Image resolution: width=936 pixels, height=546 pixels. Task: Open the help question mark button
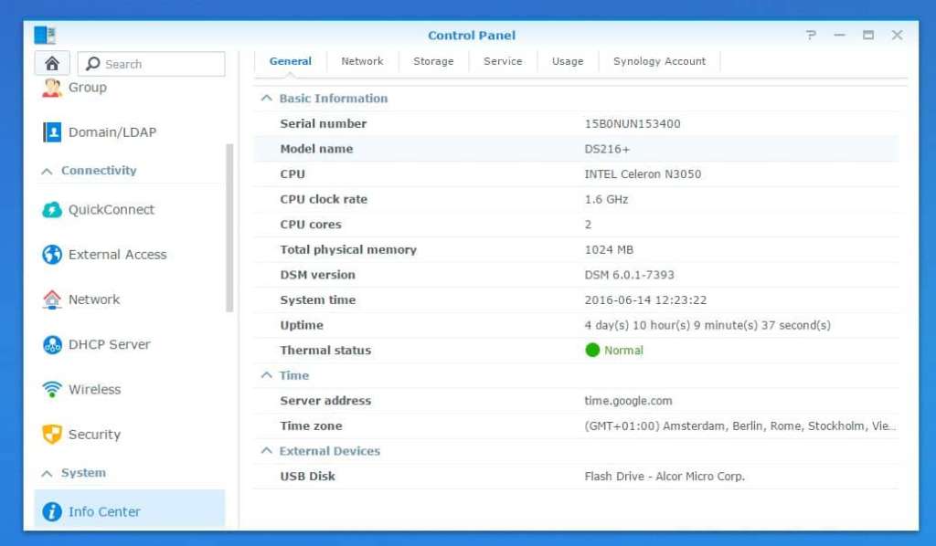point(811,36)
